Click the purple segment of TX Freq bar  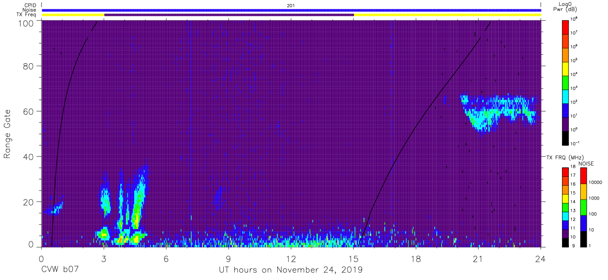pyautogui.click(x=229, y=15)
